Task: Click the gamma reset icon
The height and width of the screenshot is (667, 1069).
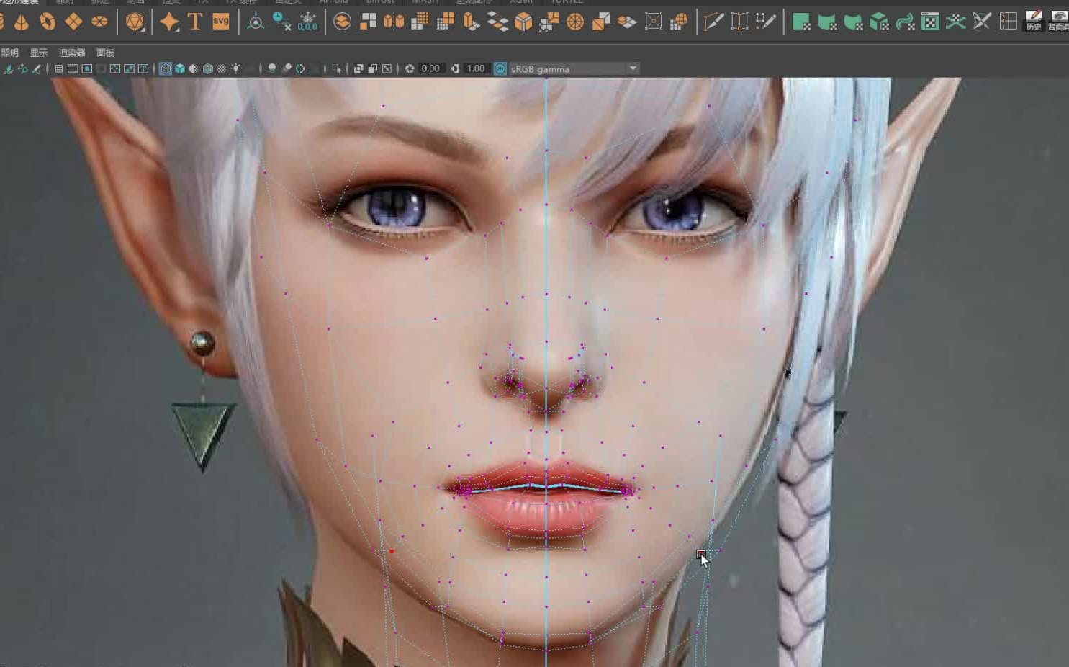Action: [x=455, y=69]
